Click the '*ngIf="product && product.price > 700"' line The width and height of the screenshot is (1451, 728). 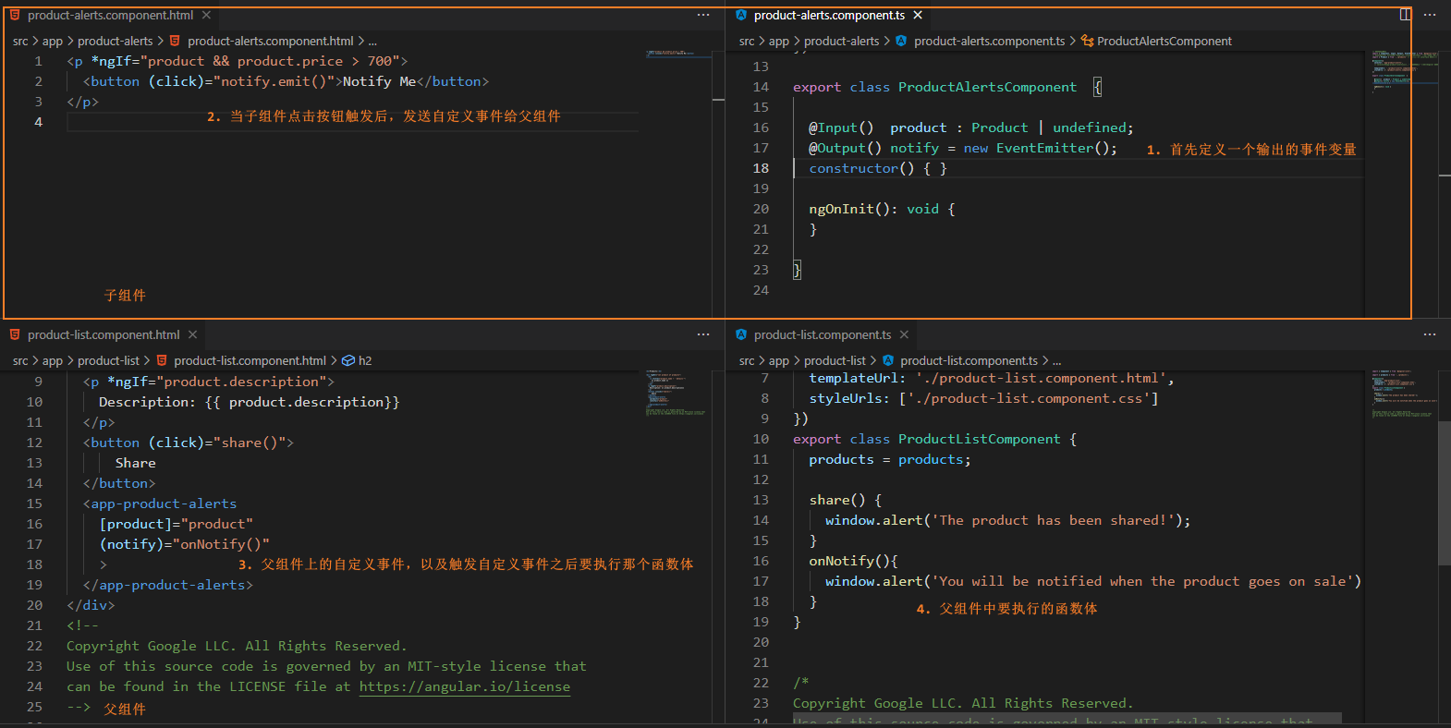237,61
